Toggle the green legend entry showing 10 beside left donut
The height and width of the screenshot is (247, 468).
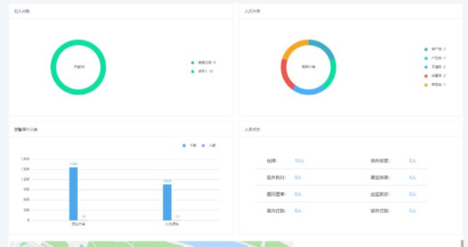[202, 71]
